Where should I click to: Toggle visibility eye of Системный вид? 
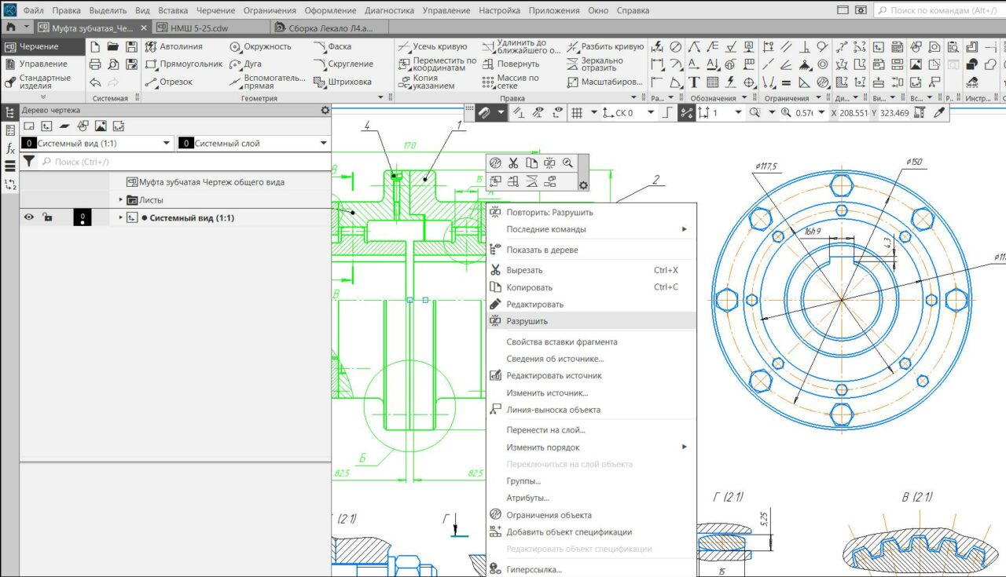tap(29, 217)
